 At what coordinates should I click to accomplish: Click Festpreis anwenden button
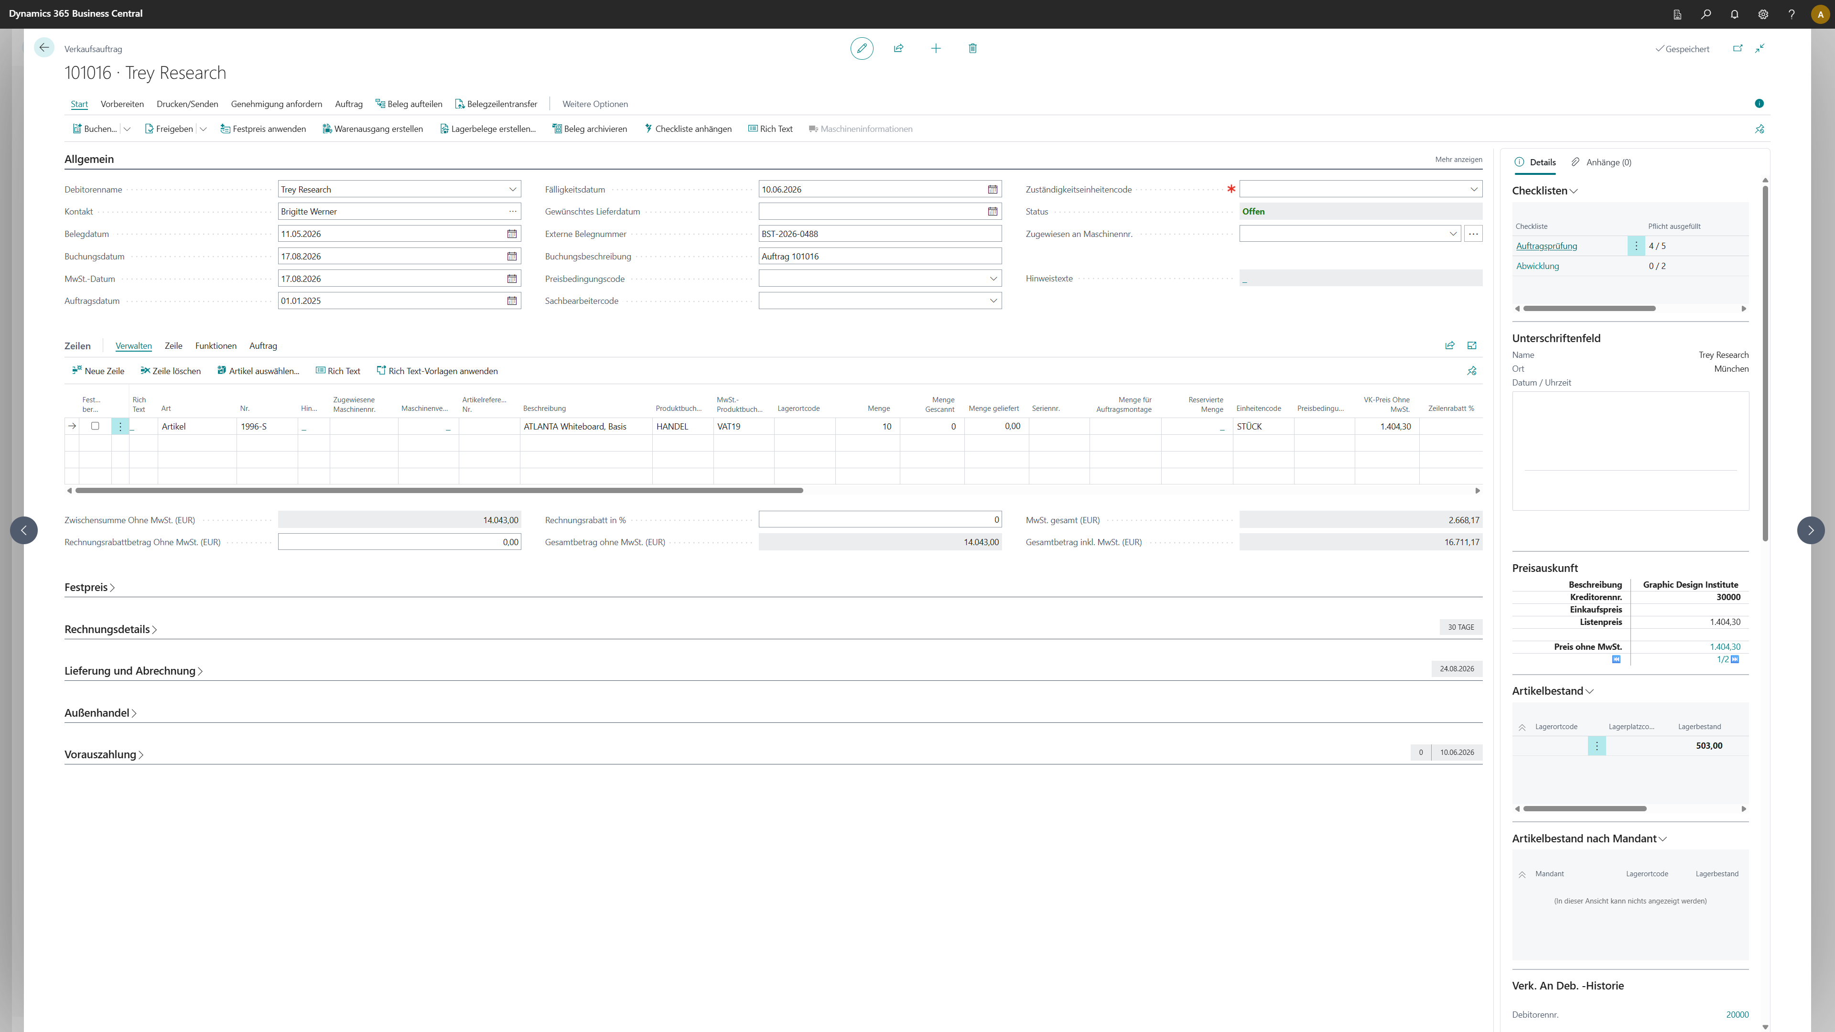coord(263,129)
